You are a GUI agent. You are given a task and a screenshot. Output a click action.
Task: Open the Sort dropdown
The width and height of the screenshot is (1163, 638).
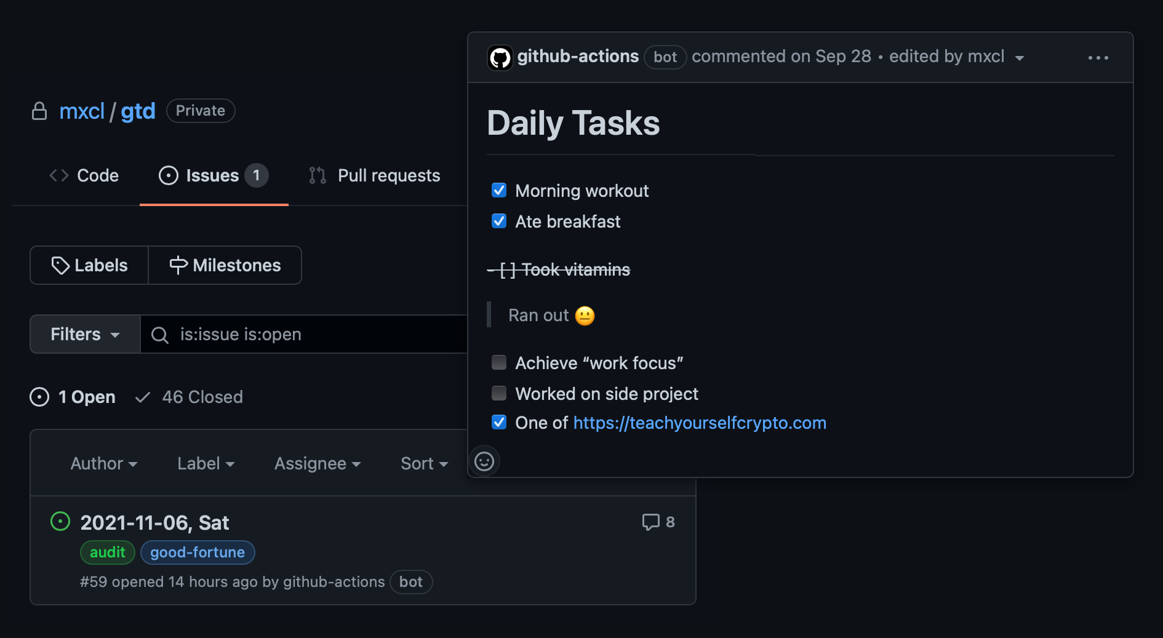[424, 463]
